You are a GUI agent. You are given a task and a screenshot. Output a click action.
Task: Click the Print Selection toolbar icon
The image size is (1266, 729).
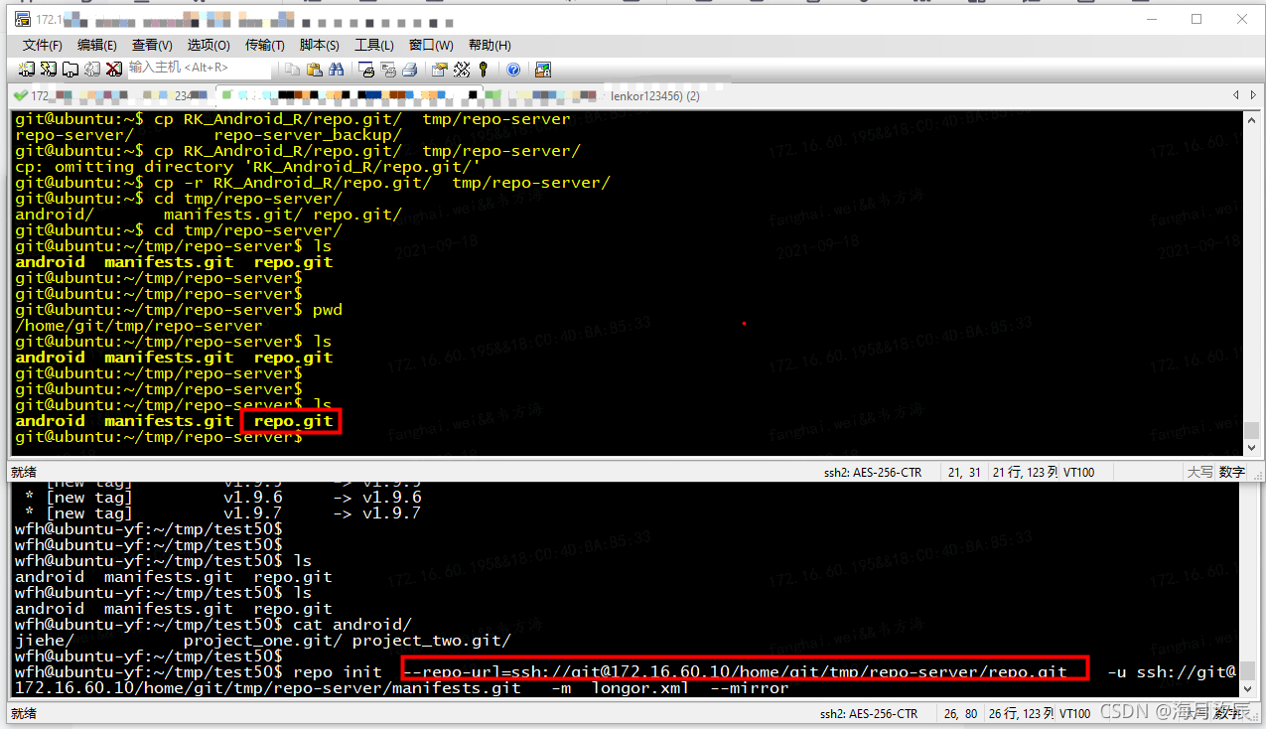point(388,69)
